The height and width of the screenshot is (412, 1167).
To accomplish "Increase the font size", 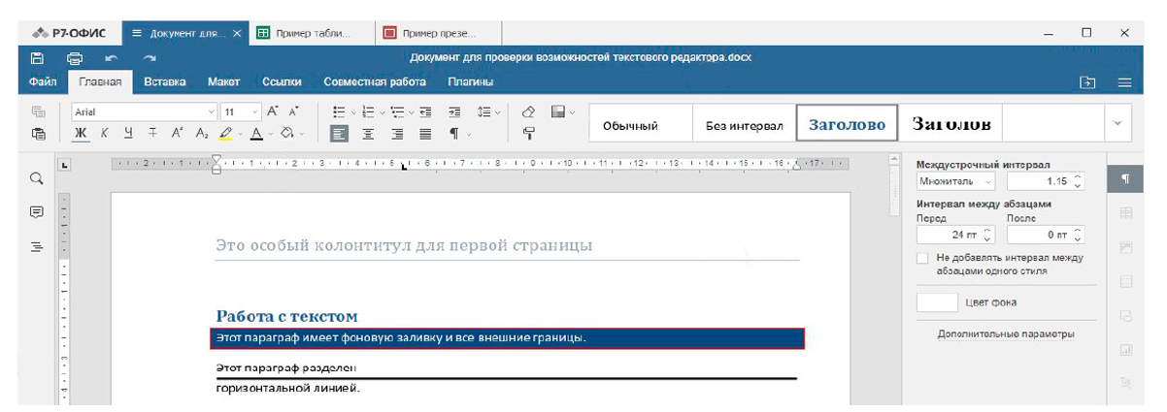I will [x=273, y=111].
